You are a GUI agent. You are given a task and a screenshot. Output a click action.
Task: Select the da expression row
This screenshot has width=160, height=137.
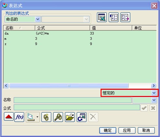coord(80,33)
